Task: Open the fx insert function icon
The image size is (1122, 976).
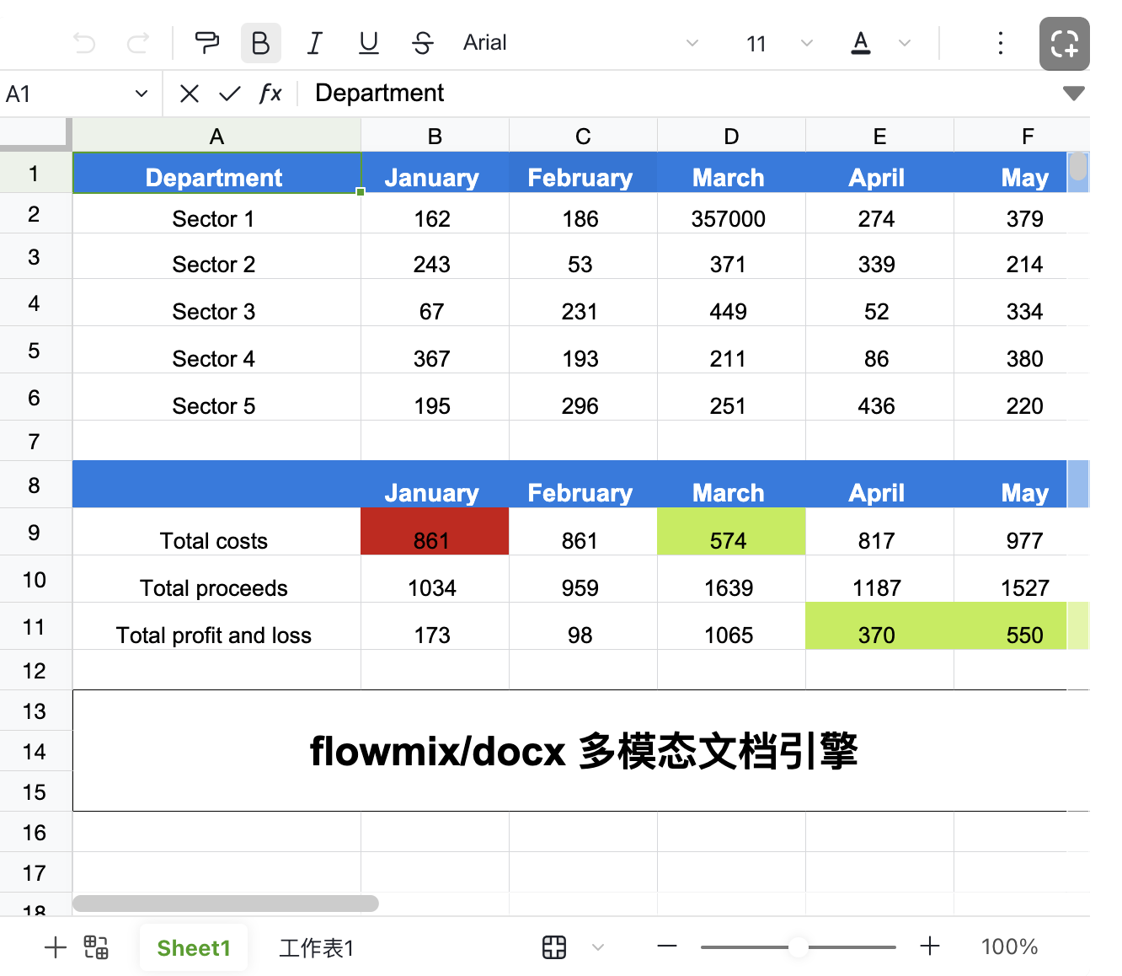Action: click(270, 94)
